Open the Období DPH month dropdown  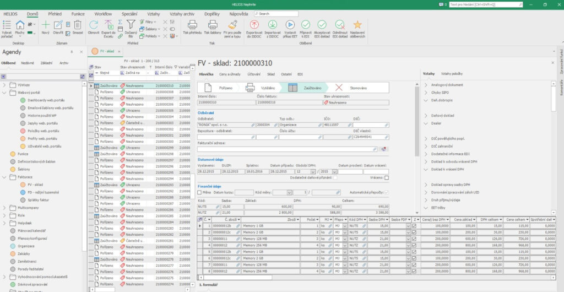[312, 171]
